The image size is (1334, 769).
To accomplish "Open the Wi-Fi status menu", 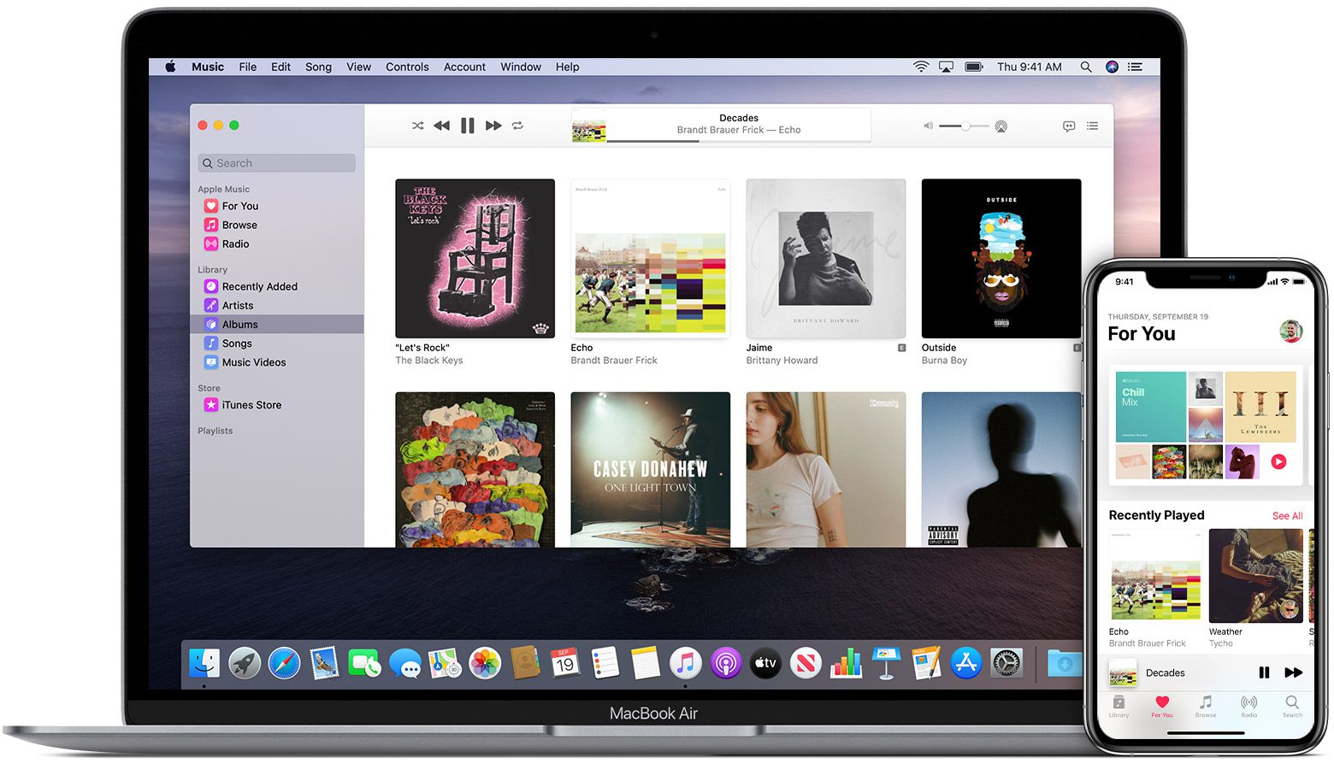I will click(921, 67).
